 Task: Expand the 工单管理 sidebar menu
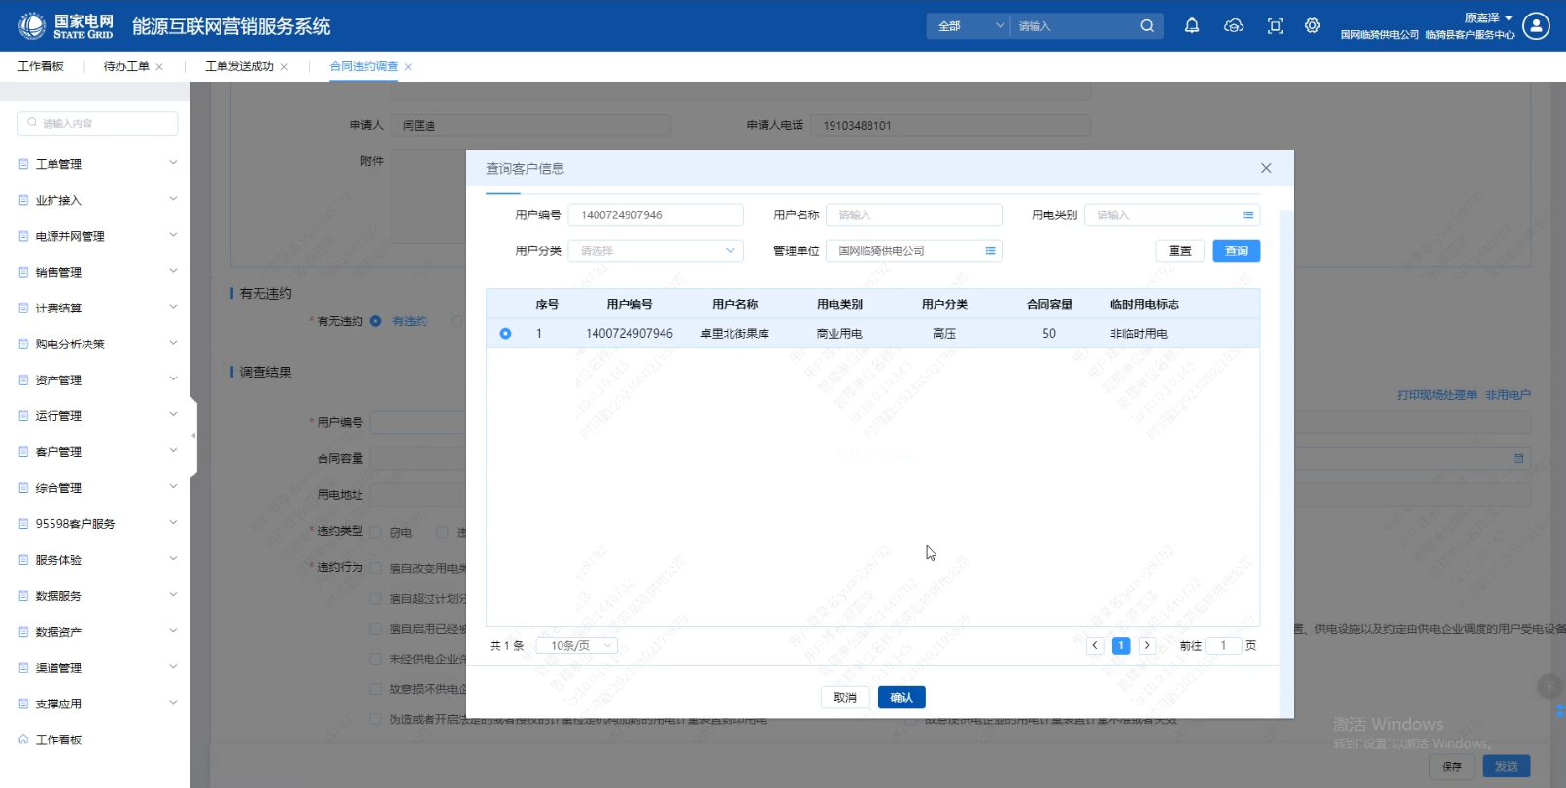pyautogui.click(x=97, y=164)
